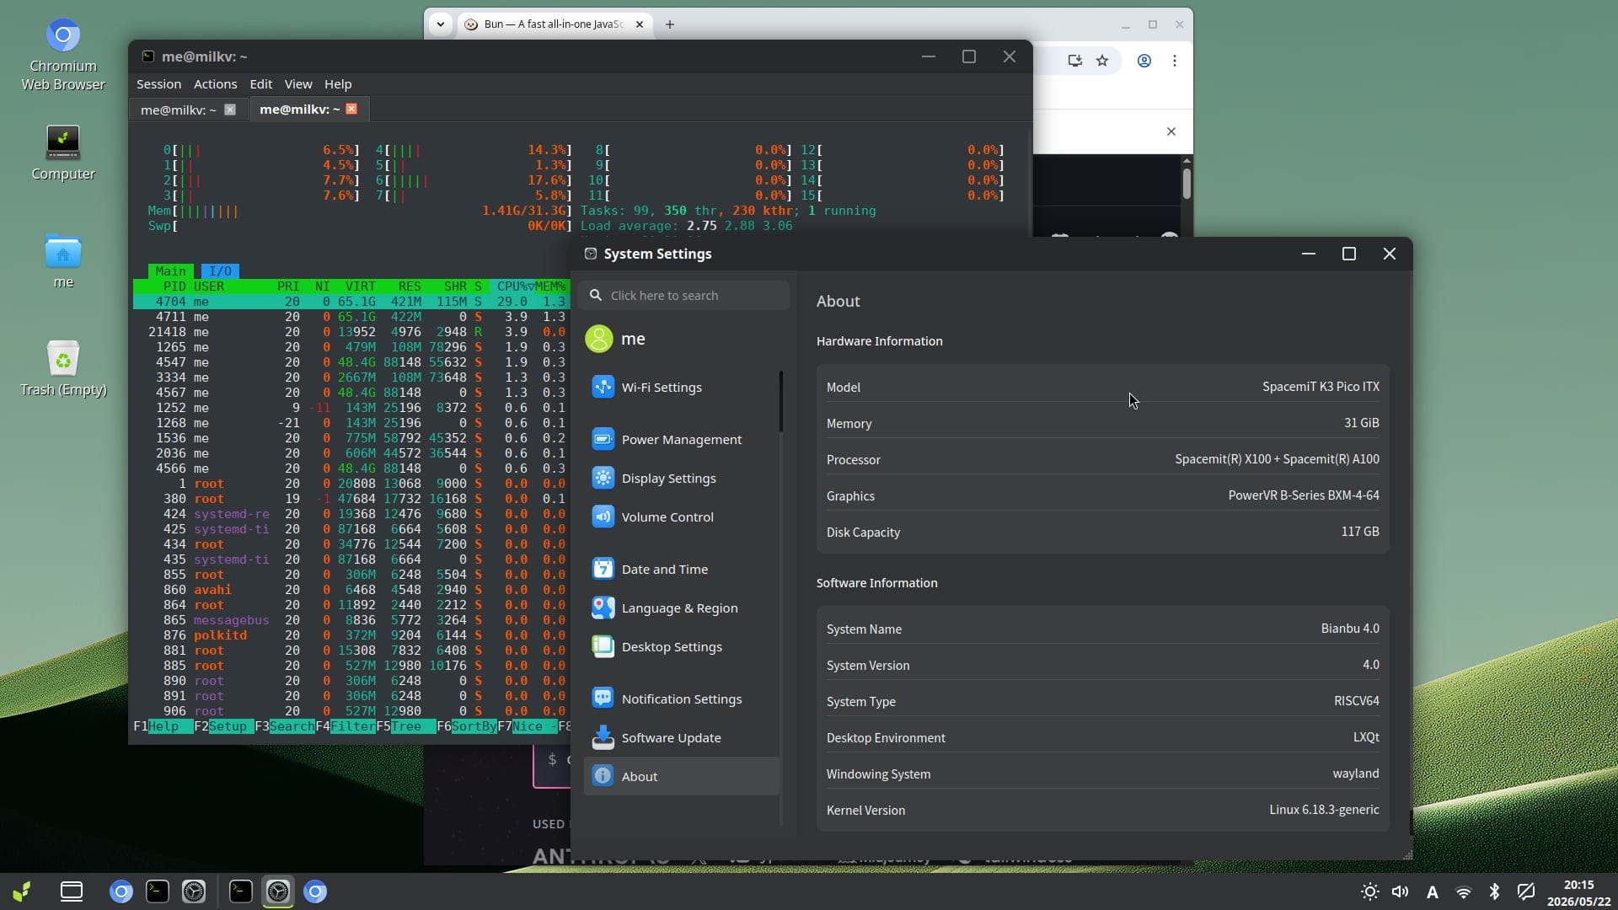1618x910 pixels.
Task: Click htop F3 Search button
Action: click(284, 726)
